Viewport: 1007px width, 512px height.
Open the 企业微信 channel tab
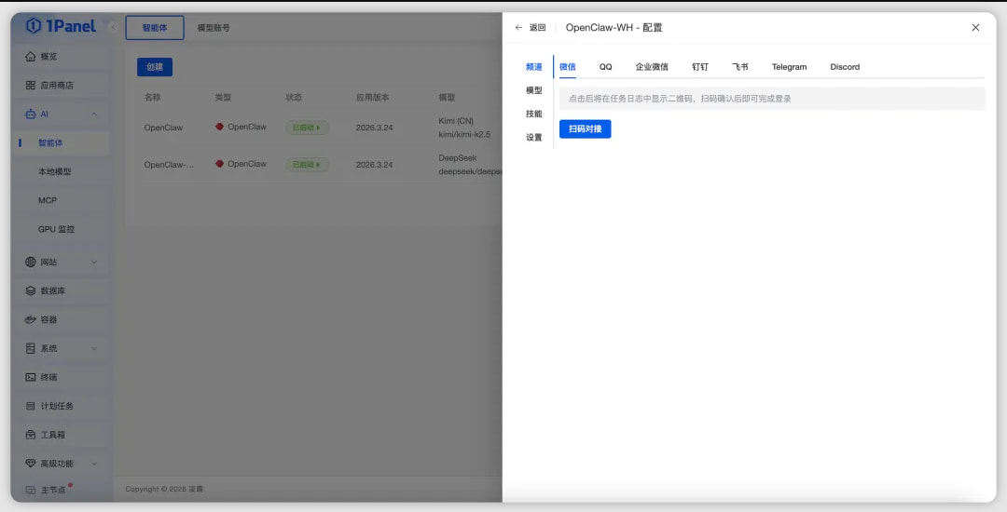point(652,67)
